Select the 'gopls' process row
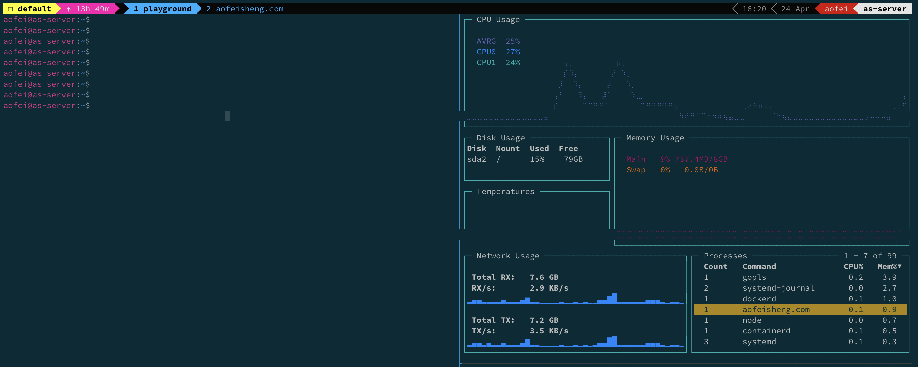 click(x=800, y=277)
